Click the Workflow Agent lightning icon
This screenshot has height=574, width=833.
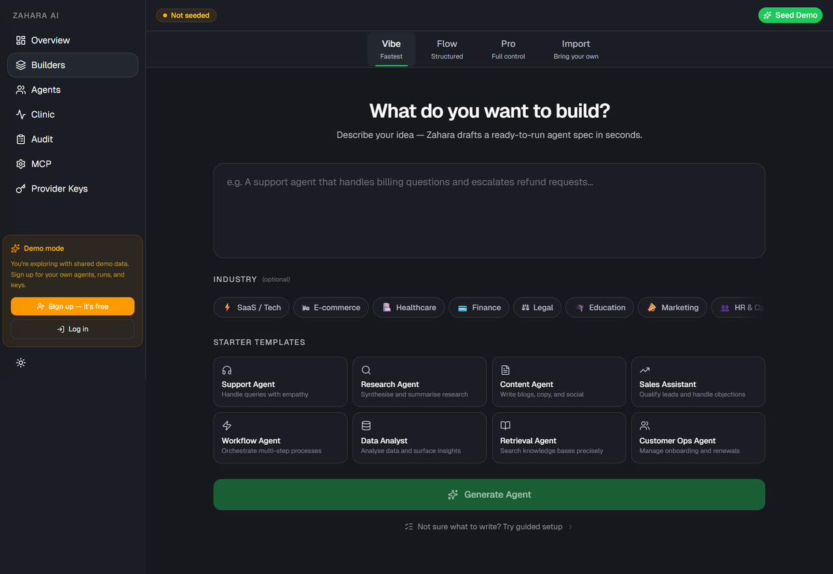point(227,426)
